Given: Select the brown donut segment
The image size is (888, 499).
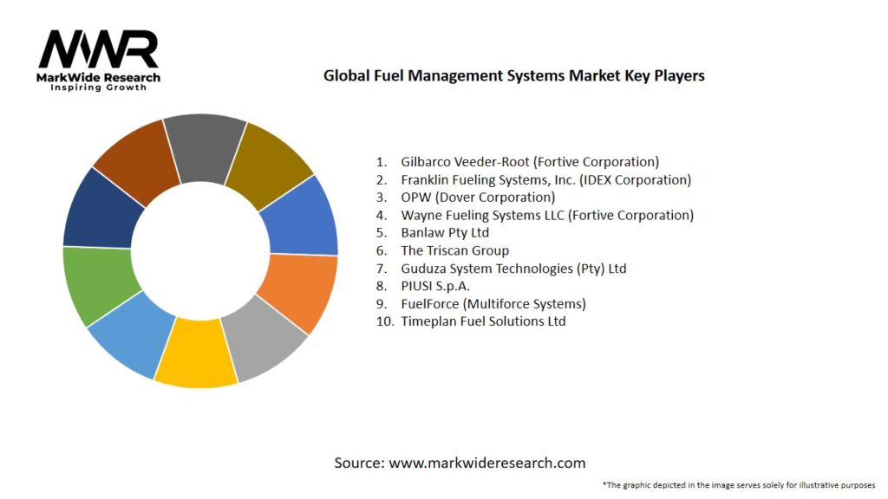Looking at the screenshot, I should (x=133, y=156).
